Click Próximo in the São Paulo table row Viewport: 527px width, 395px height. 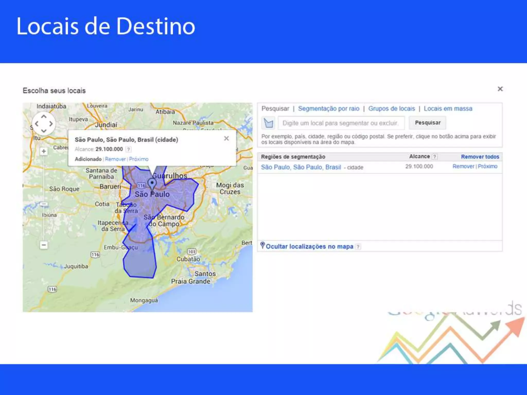[x=488, y=166]
